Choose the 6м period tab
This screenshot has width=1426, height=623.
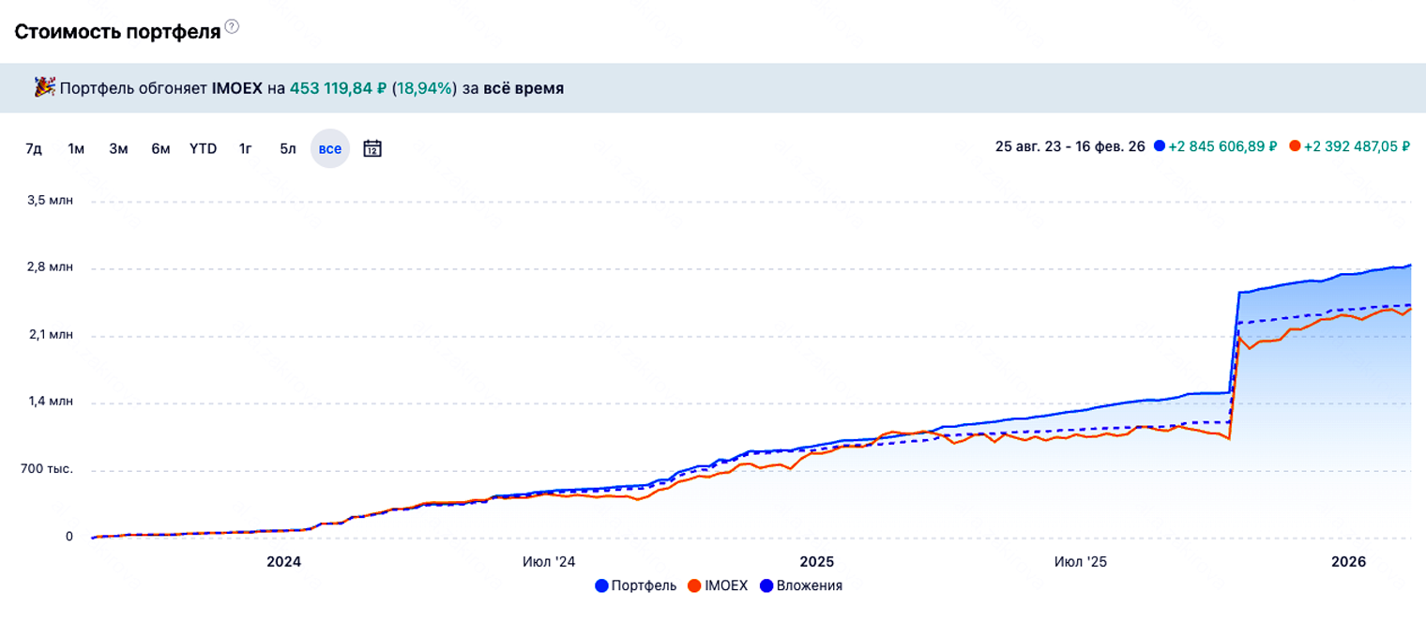click(160, 148)
